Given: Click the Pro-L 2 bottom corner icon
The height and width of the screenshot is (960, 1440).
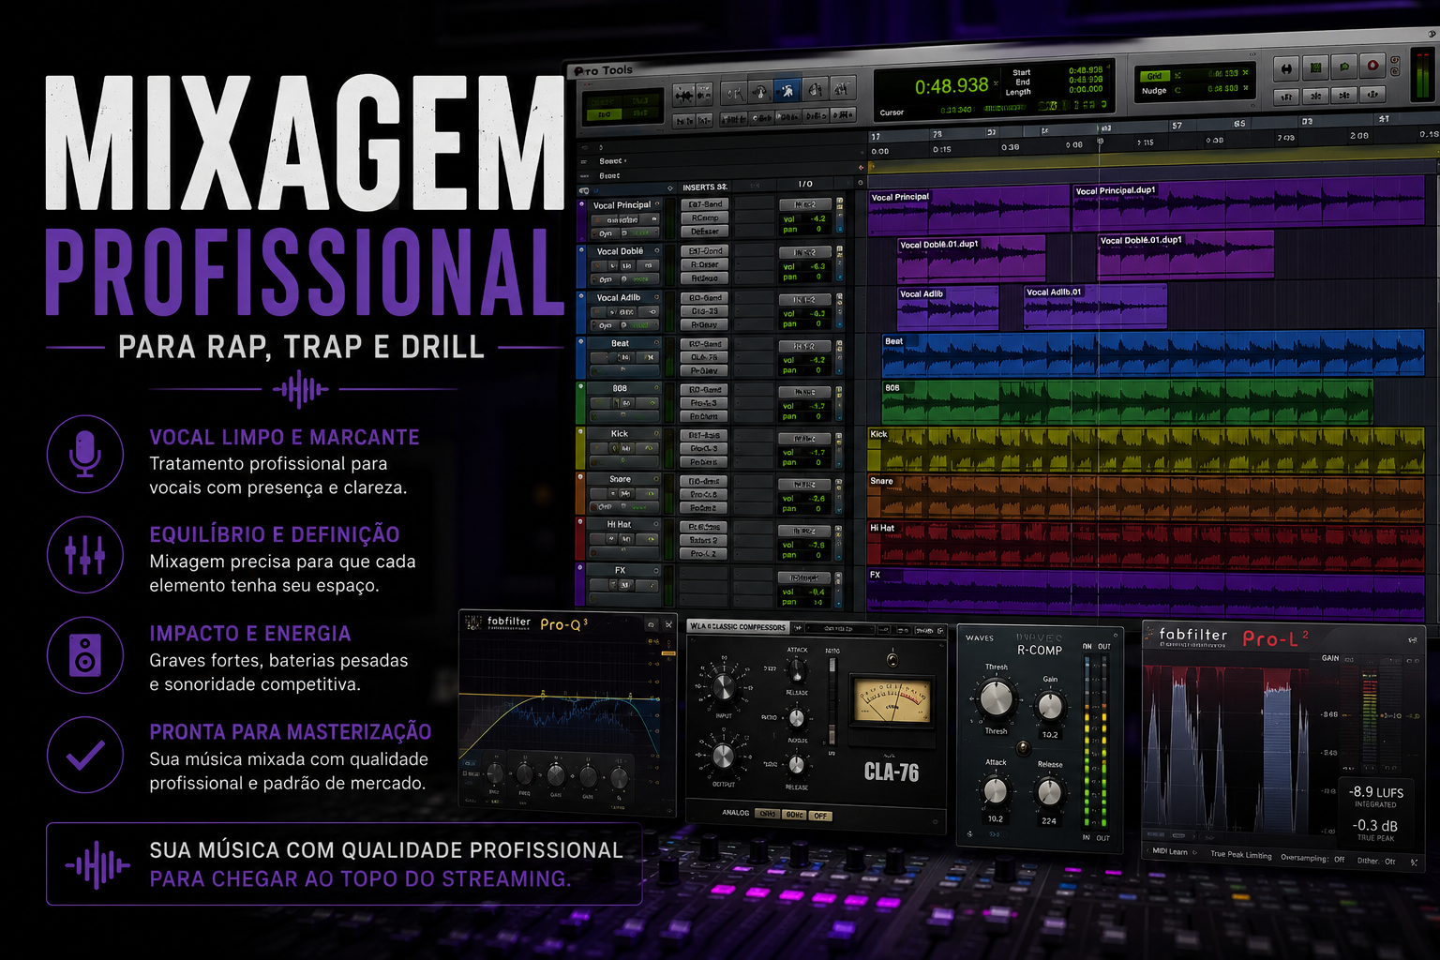Looking at the screenshot, I should pos(1414,862).
